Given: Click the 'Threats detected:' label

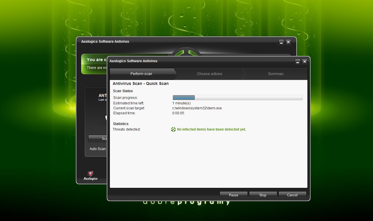Looking at the screenshot, I should 126,129.
